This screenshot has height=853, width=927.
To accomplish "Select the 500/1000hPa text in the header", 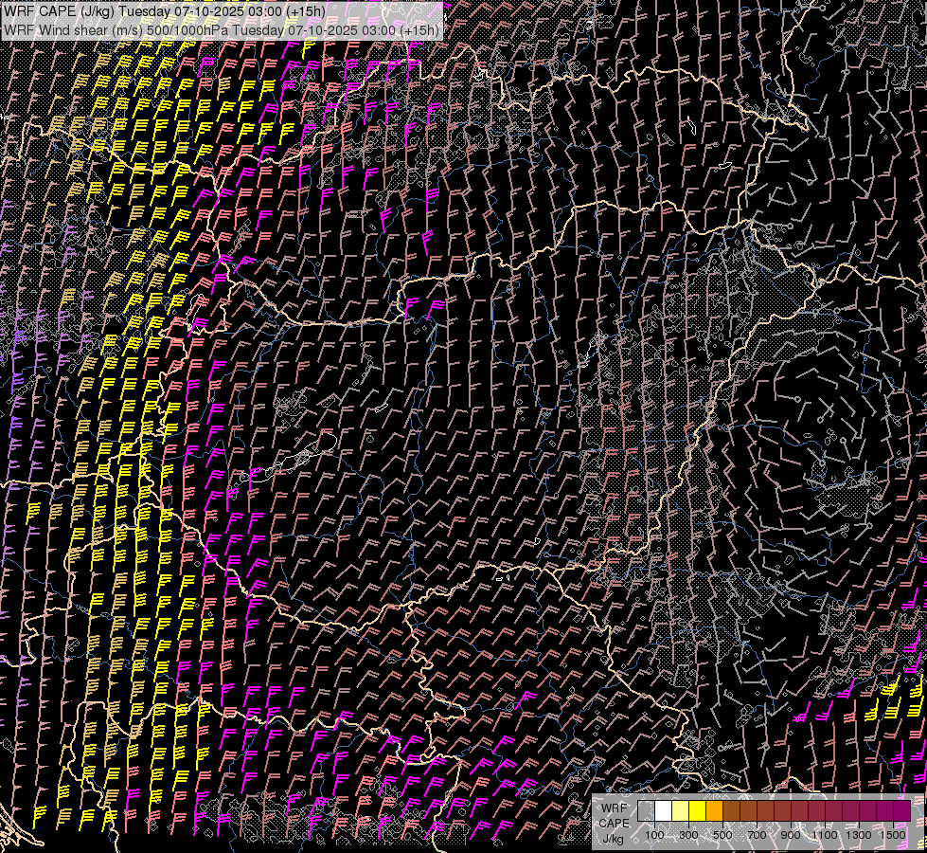I will point(186,30).
